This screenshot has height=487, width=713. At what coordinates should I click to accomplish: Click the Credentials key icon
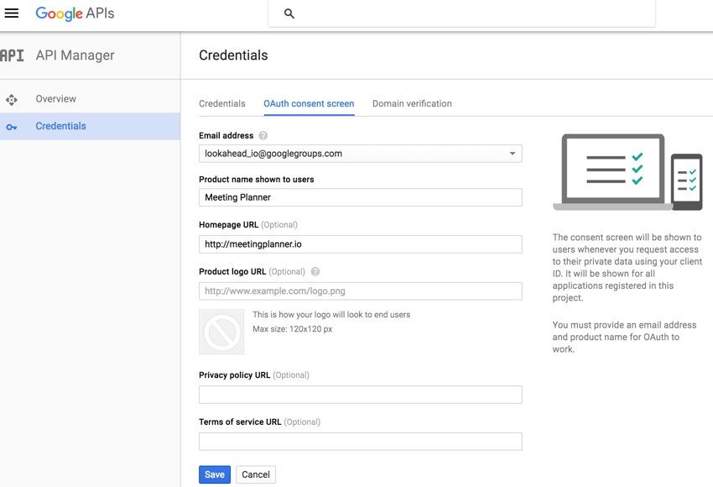12,127
